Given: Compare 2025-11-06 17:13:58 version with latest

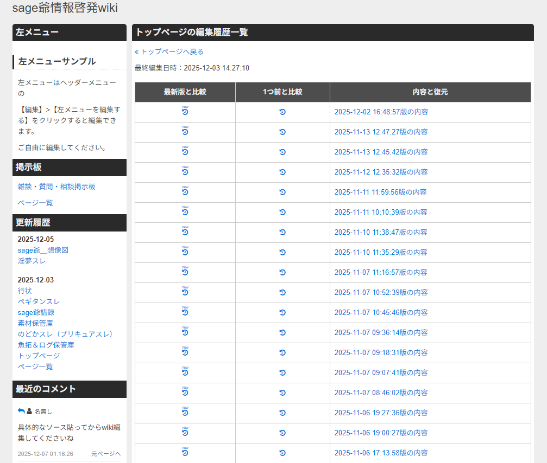Looking at the screenshot, I should click(x=185, y=453).
